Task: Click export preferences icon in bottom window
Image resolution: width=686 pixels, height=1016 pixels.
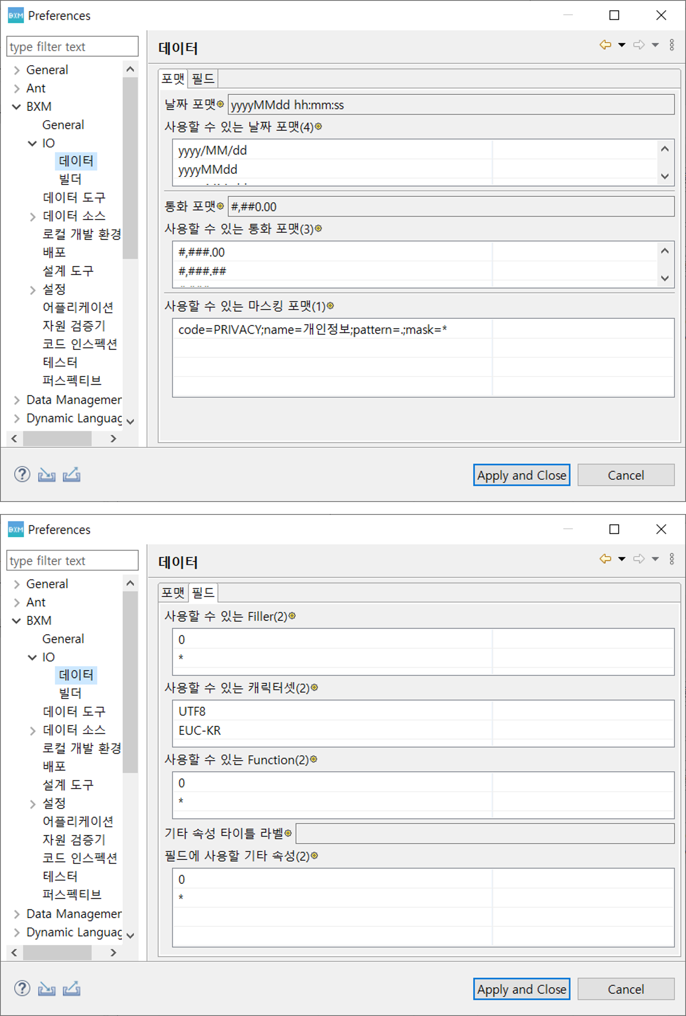Action: 71,989
